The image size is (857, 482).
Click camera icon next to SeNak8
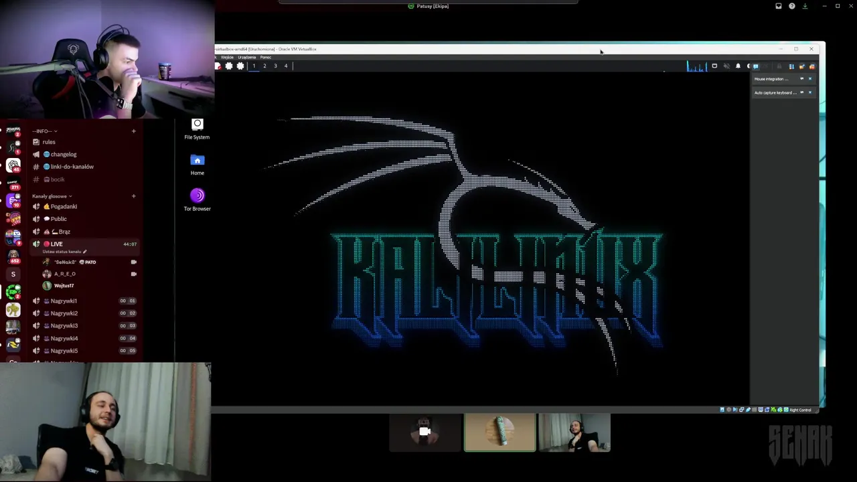click(x=134, y=262)
